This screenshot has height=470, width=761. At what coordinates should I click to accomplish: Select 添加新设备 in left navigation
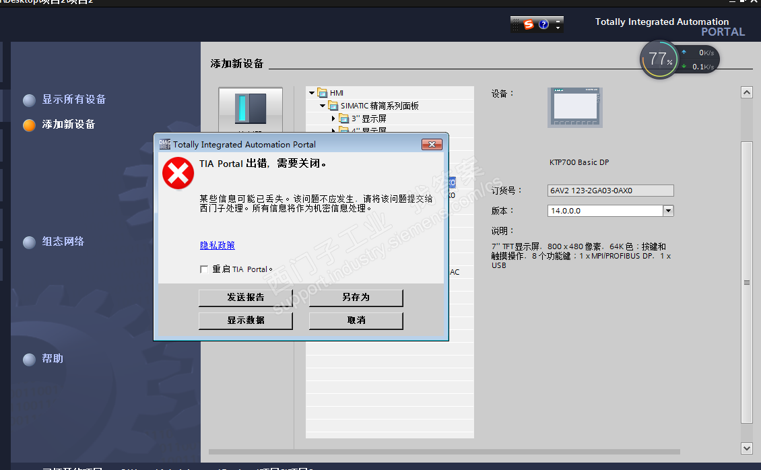pos(69,125)
